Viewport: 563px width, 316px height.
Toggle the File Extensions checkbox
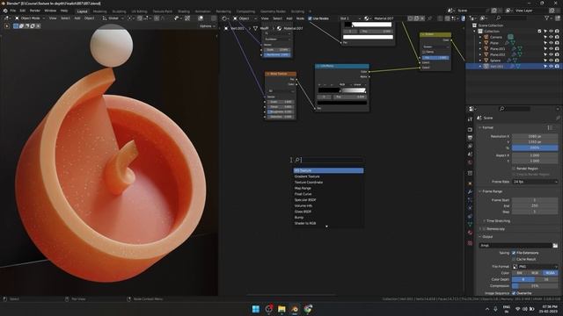[514, 253]
